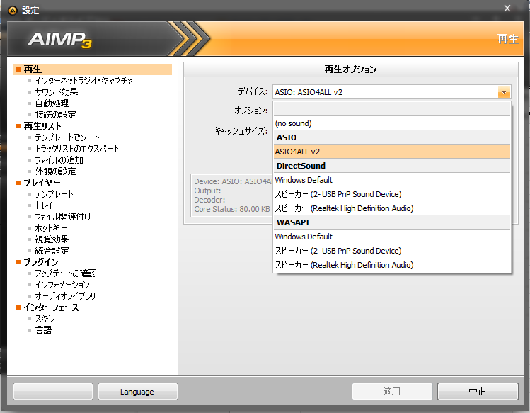
Task: Pick Realtek High Definition Audio under WASAPI
Action: click(x=392, y=265)
